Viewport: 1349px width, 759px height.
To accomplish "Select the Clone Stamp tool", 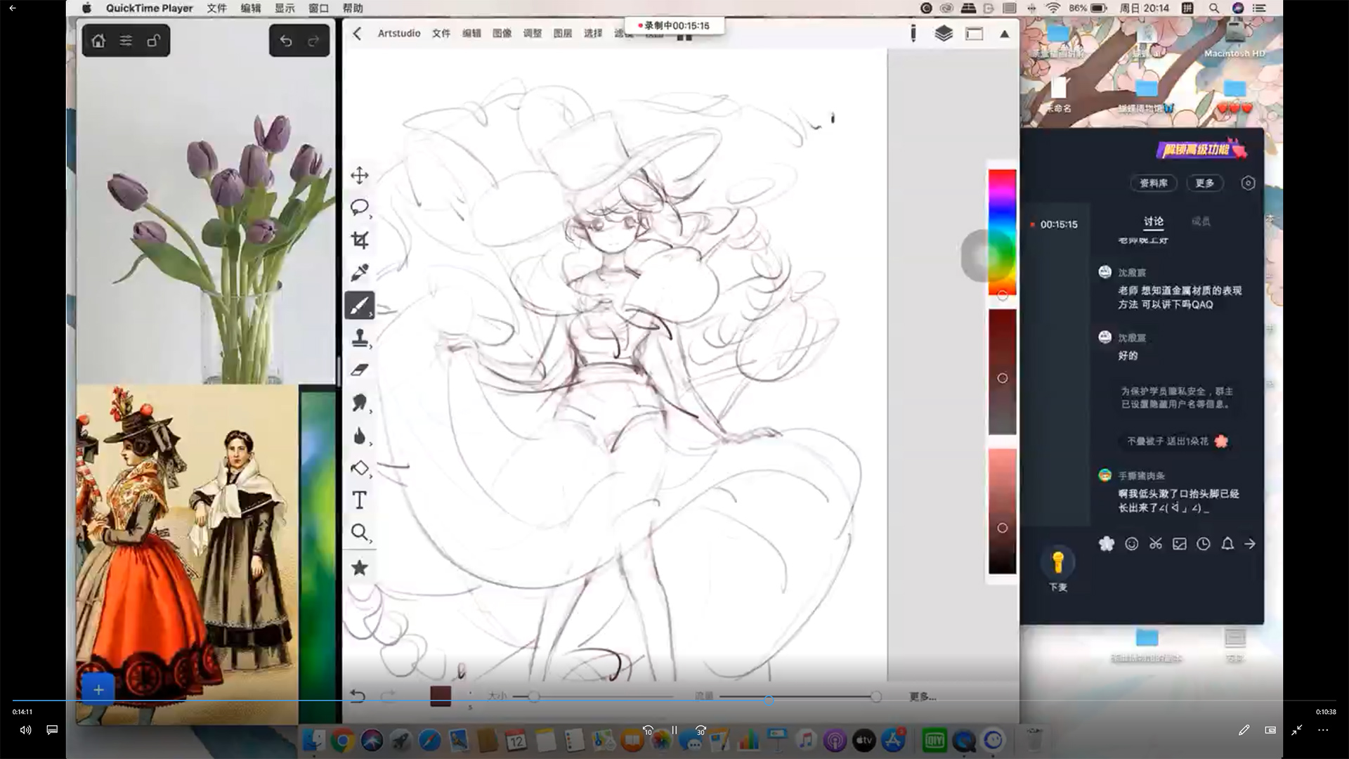I will coord(360,338).
